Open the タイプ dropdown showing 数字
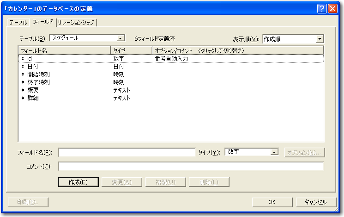This screenshot has height=217, width=344. tap(274, 152)
